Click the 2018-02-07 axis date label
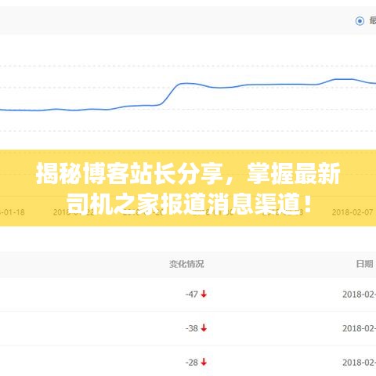 352,212
